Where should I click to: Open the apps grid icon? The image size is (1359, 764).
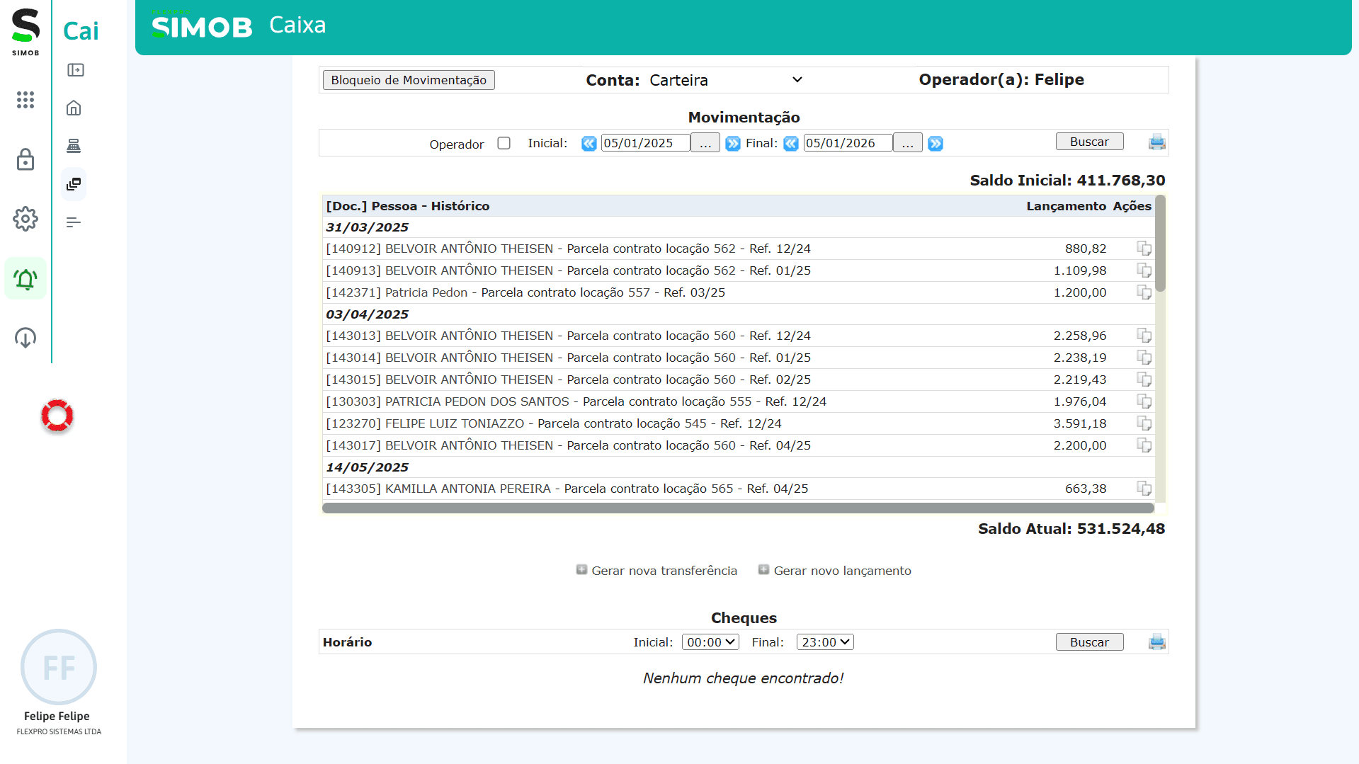[x=25, y=100]
